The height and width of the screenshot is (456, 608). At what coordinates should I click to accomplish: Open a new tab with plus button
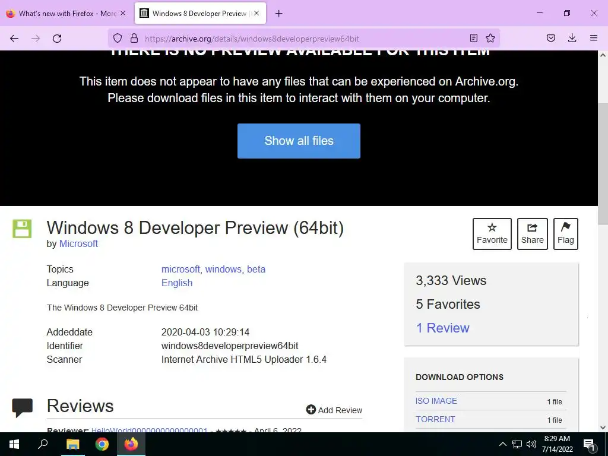tap(279, 14)
